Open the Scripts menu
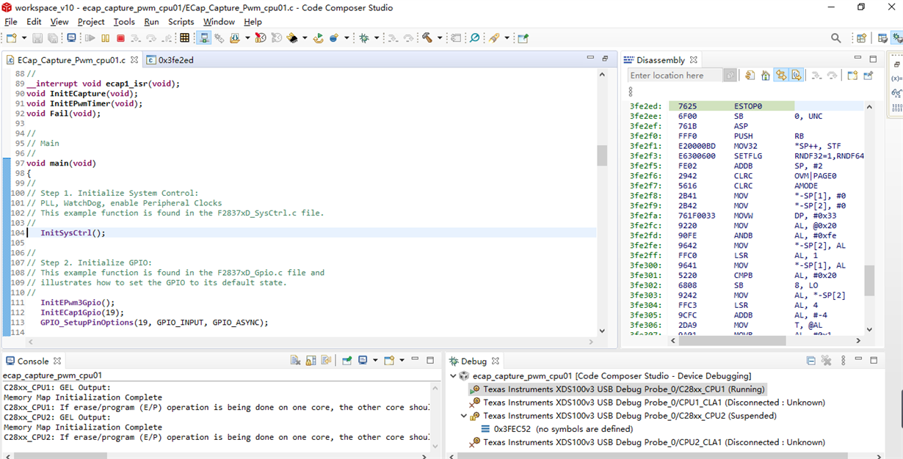Screen dimensions: 903x459 click(181, 22)
